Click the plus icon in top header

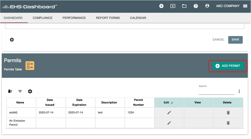[x=161, y=6]
